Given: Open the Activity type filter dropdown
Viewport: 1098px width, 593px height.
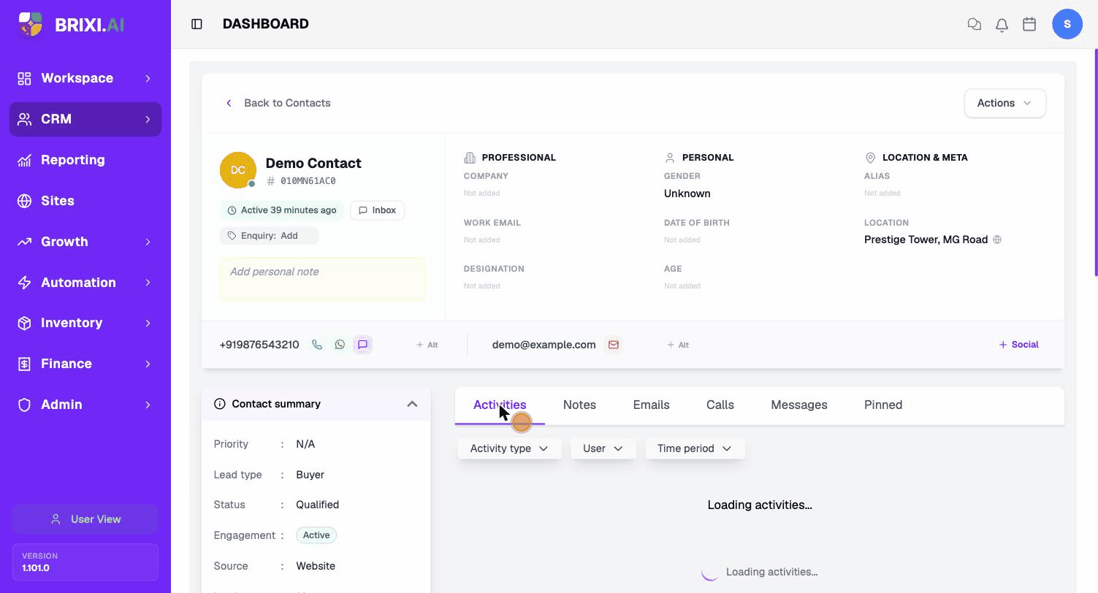Looking at the screenshot, I should (x=509, y=448).
